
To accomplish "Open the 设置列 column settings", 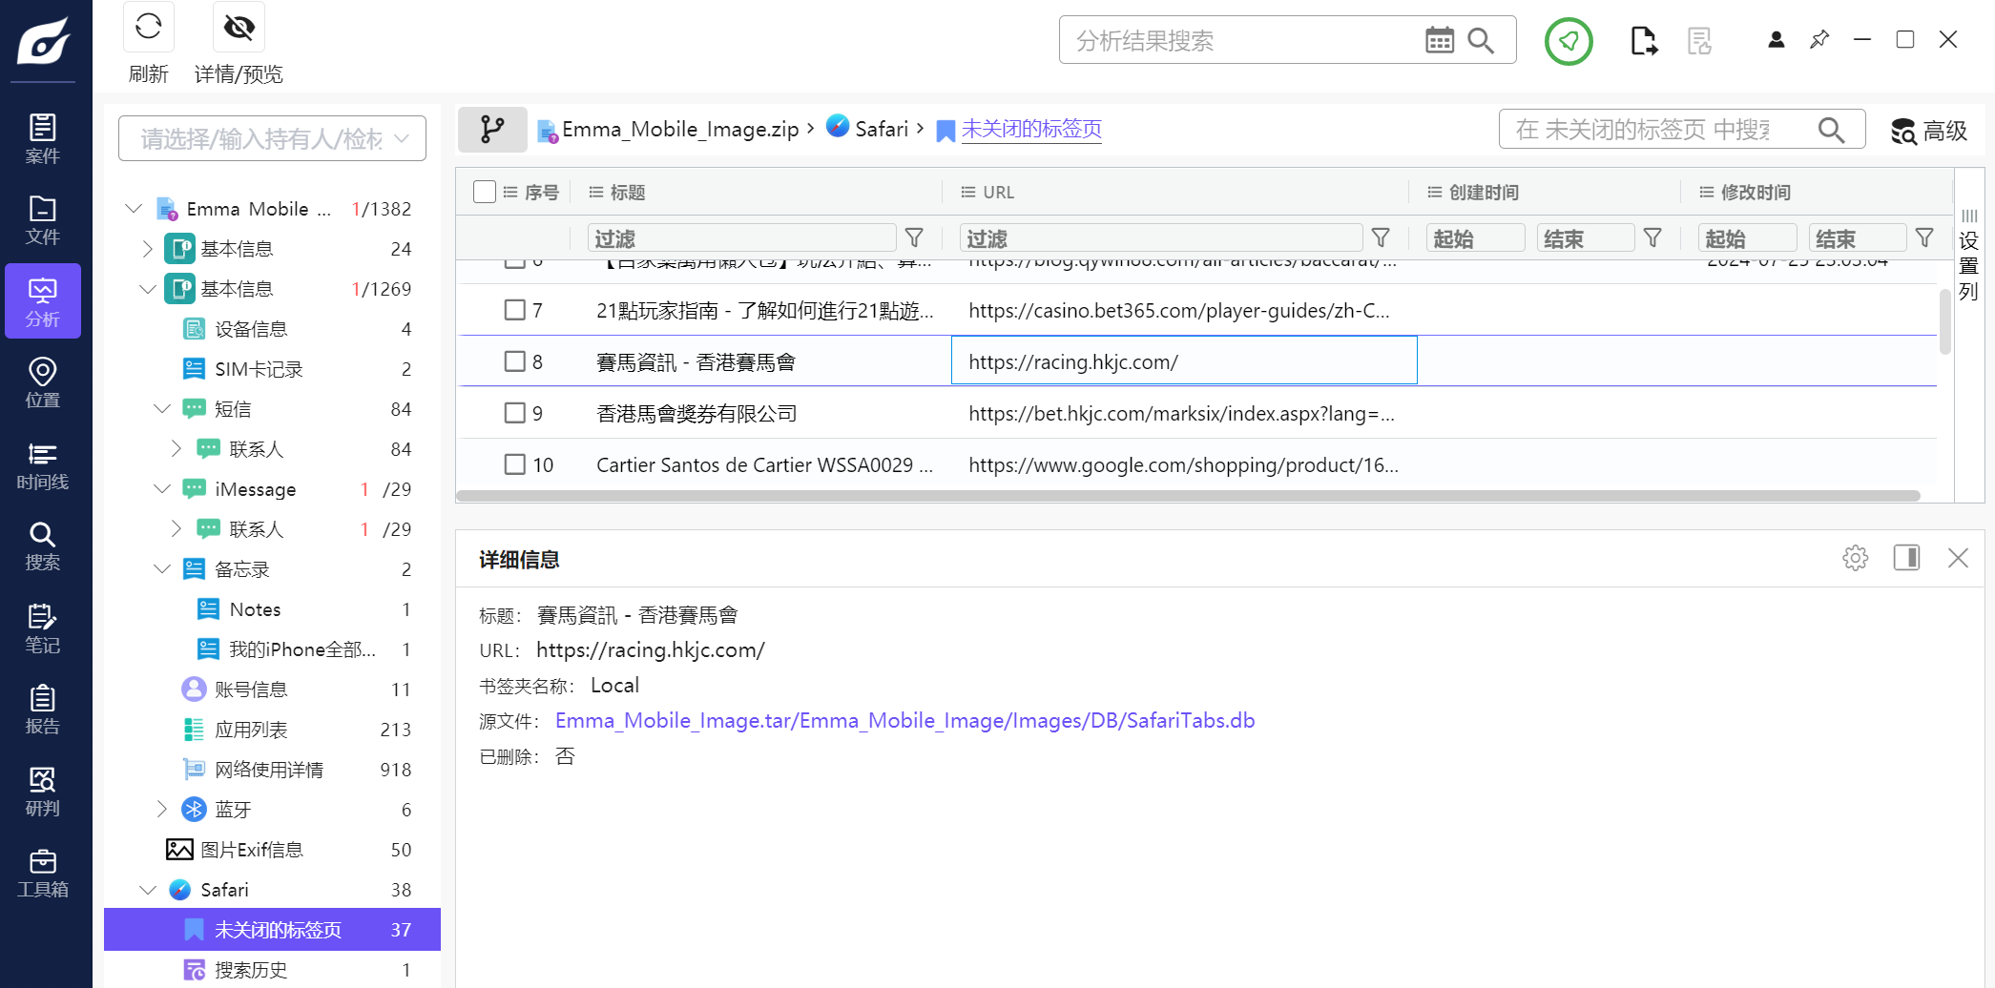I will (1969, 255).
